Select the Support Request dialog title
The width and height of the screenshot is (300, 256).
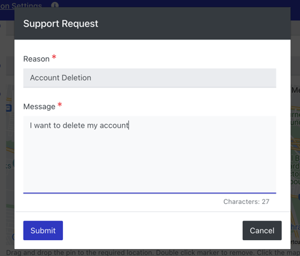pos(60,24)
